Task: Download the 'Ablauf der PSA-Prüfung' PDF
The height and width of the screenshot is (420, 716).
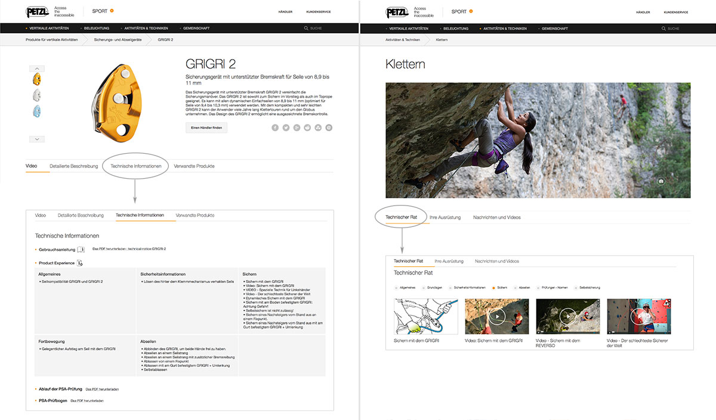Action: coord(102,389)
